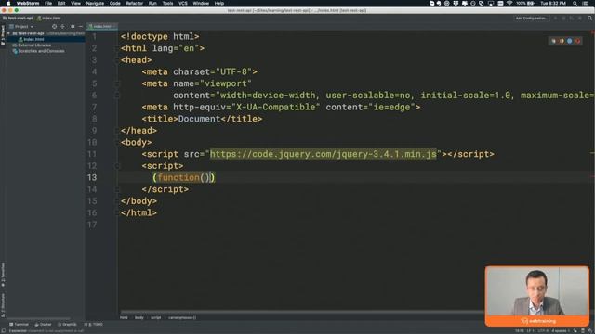The image size is (595, 334).
Task: Click html crumb in editor breadcrumbs
Action: (x=124, y=317)
